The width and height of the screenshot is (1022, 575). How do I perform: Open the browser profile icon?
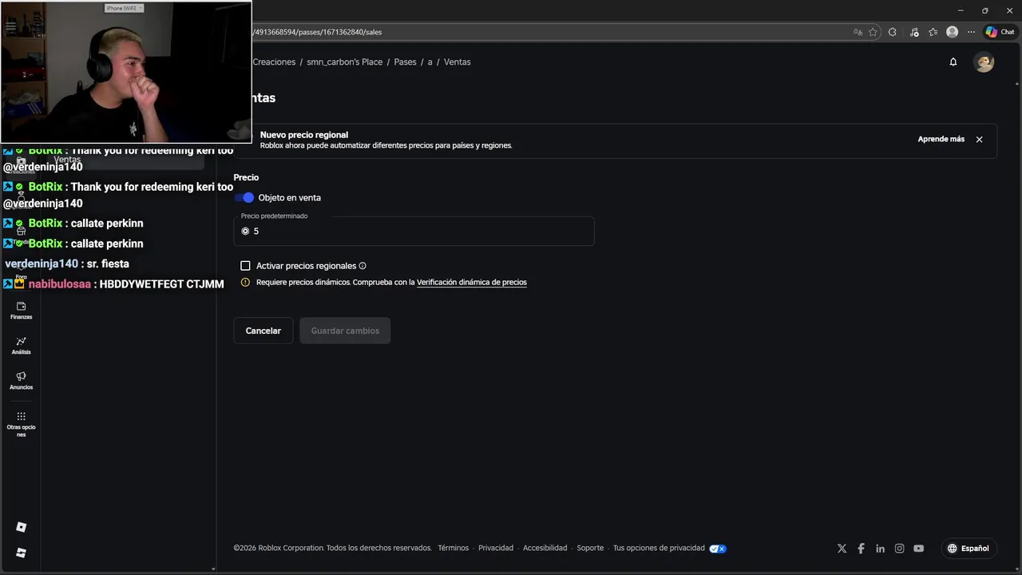pyautogui.click(x=952, y=32)
